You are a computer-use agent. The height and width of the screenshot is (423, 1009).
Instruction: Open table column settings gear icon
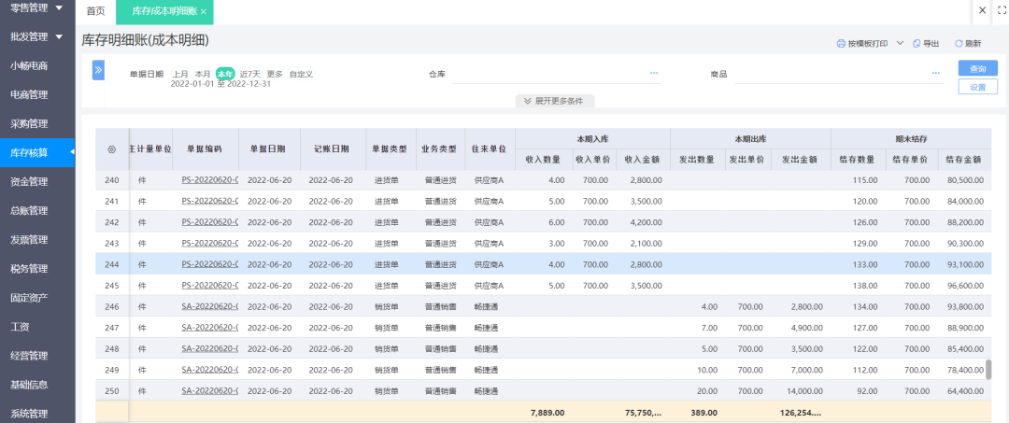pyautogui.click(x=111, y=149)
